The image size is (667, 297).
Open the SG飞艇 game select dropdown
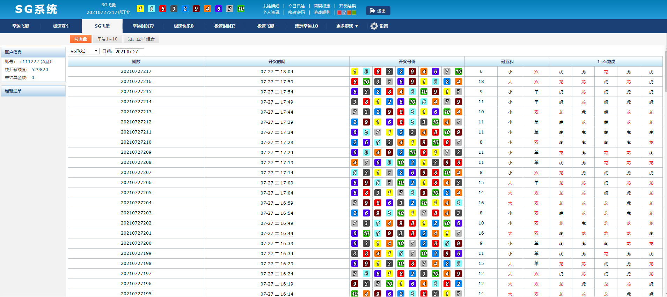coord(84,51)
